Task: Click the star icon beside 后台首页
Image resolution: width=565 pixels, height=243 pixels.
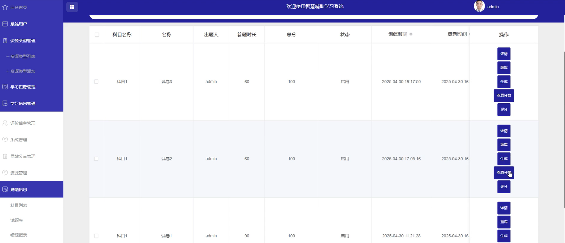Action: [5, 7]
